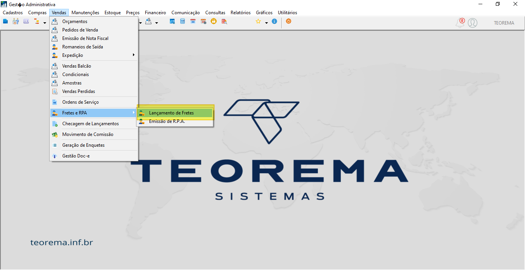Viewport: 525px width, 270px height.
Task: Choose Checagem de Lançamentos entry
Action: click(94, 124)
